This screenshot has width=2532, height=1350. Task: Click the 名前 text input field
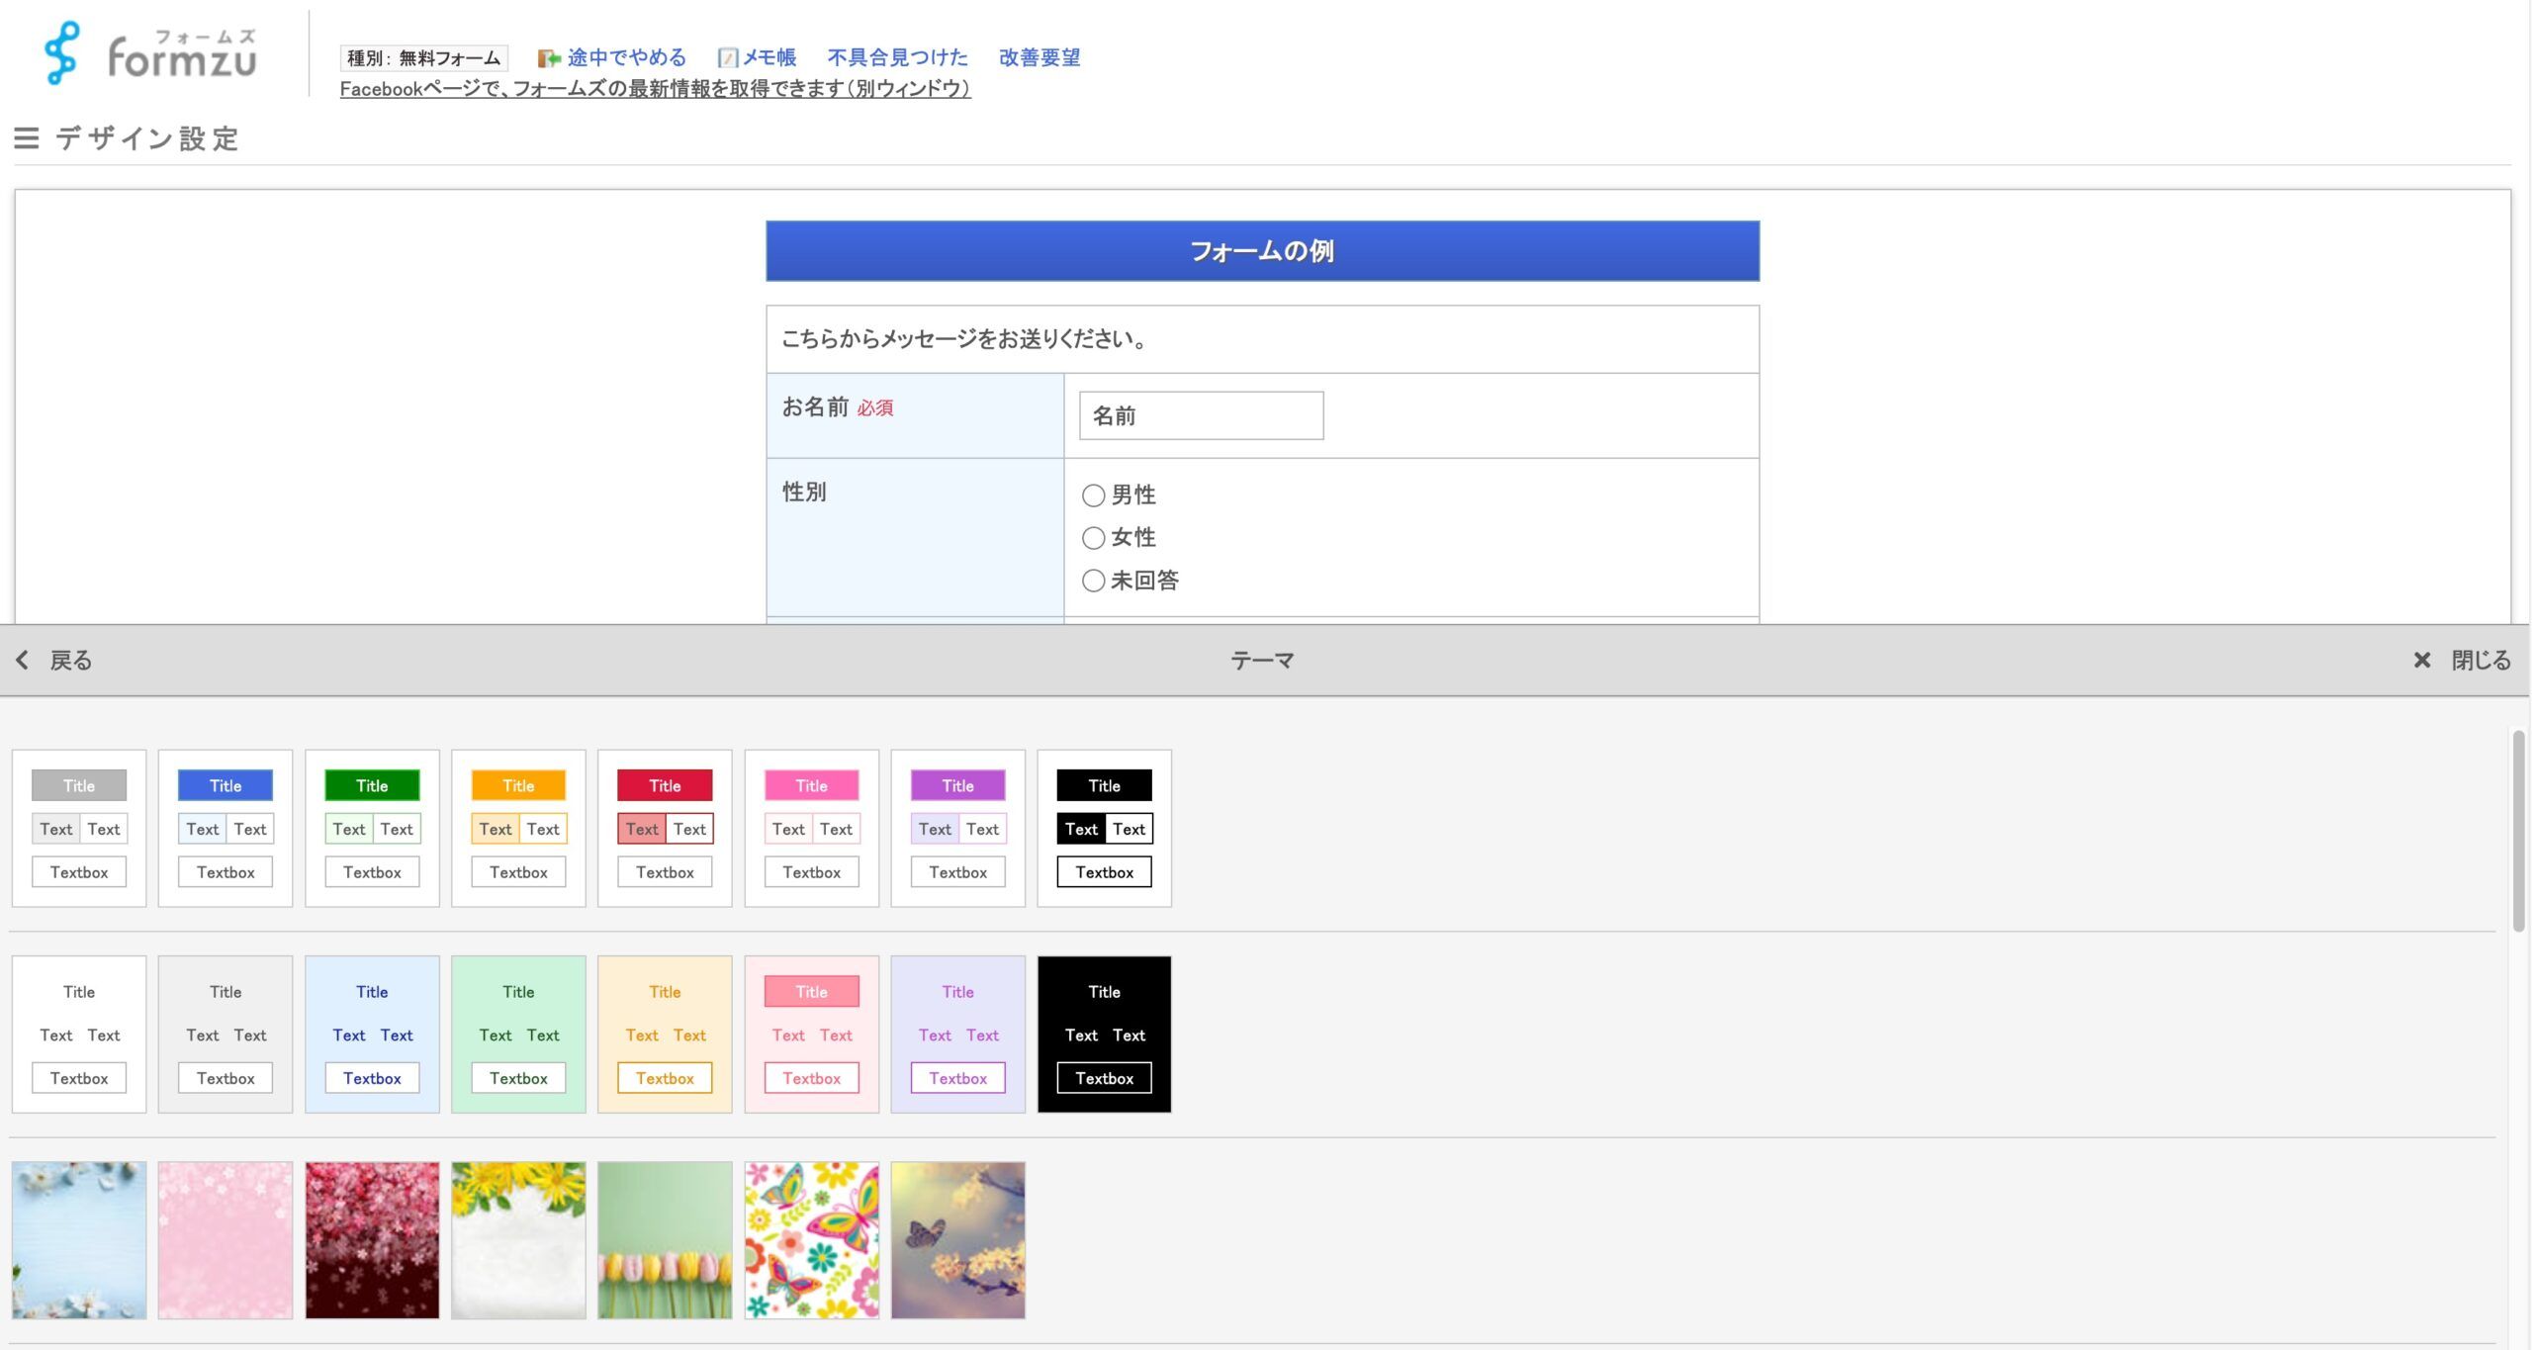pyautogui.click(x=1201, y=415)
